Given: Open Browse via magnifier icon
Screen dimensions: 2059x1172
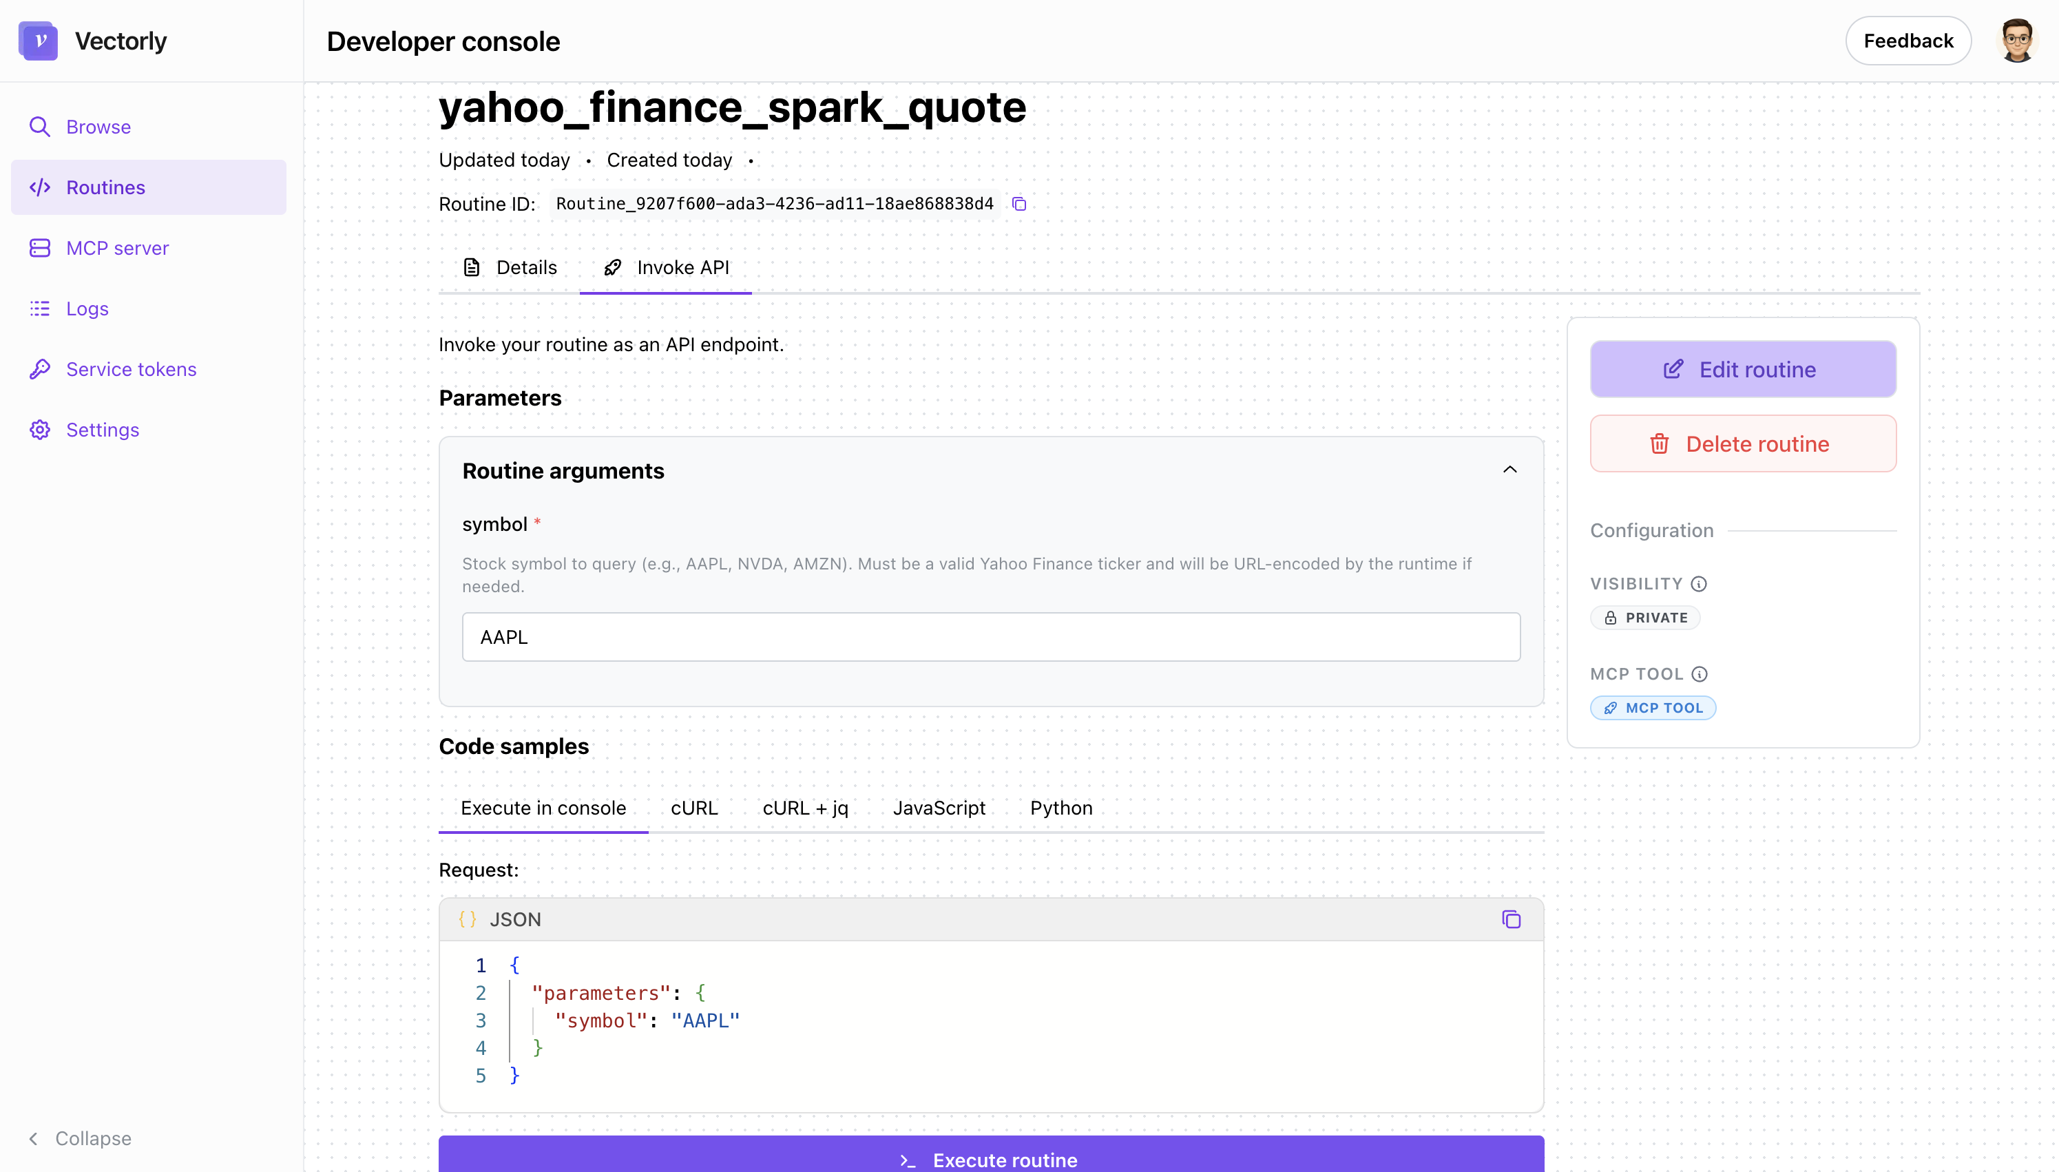Looking at the screenshot, I should tap(39, 127).
